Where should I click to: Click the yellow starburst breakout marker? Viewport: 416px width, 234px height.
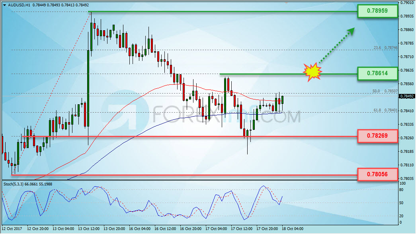(x=312, y=72)
